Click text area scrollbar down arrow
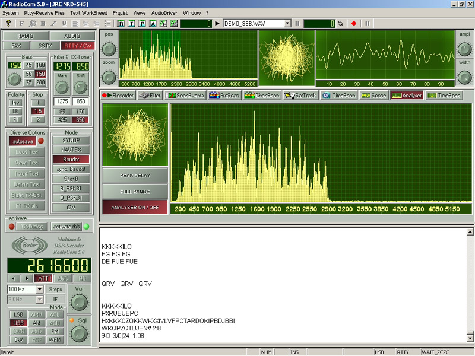Viewport: 475px width, 356px height. (470, 338)
